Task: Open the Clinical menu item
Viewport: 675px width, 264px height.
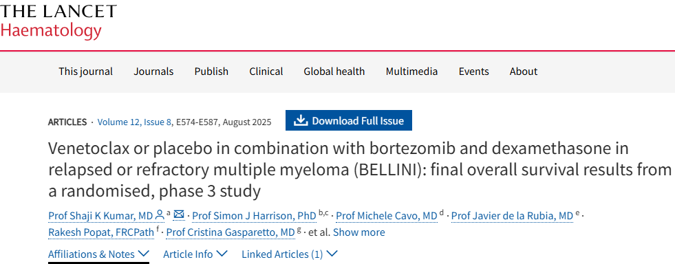Action: (x=266, y=71)
